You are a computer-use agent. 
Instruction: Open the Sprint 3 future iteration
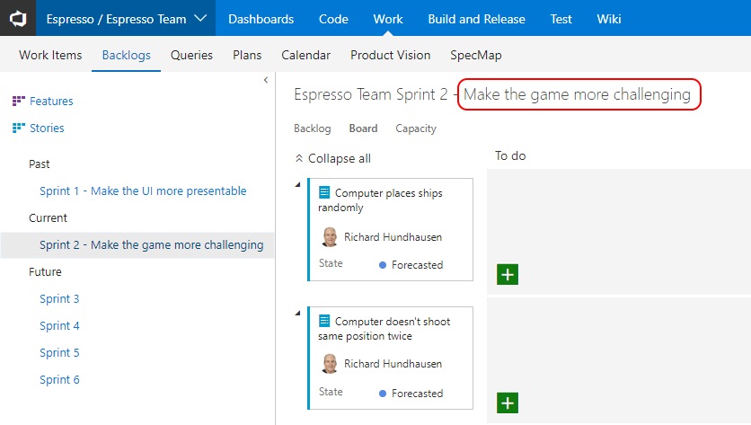[59, 299]
